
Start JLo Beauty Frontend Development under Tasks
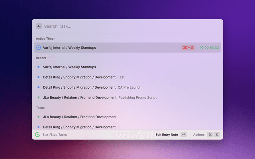80,117
